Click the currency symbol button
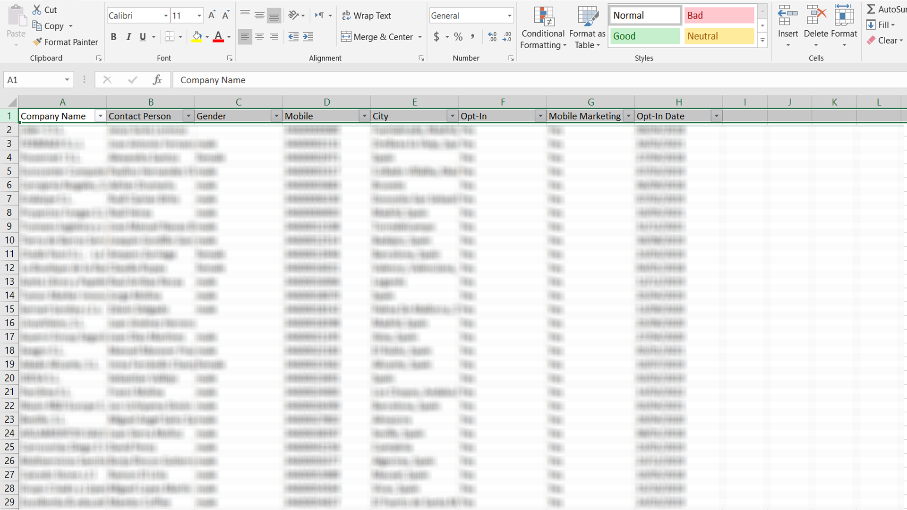The image size is (907, 510). coord(436,37)
